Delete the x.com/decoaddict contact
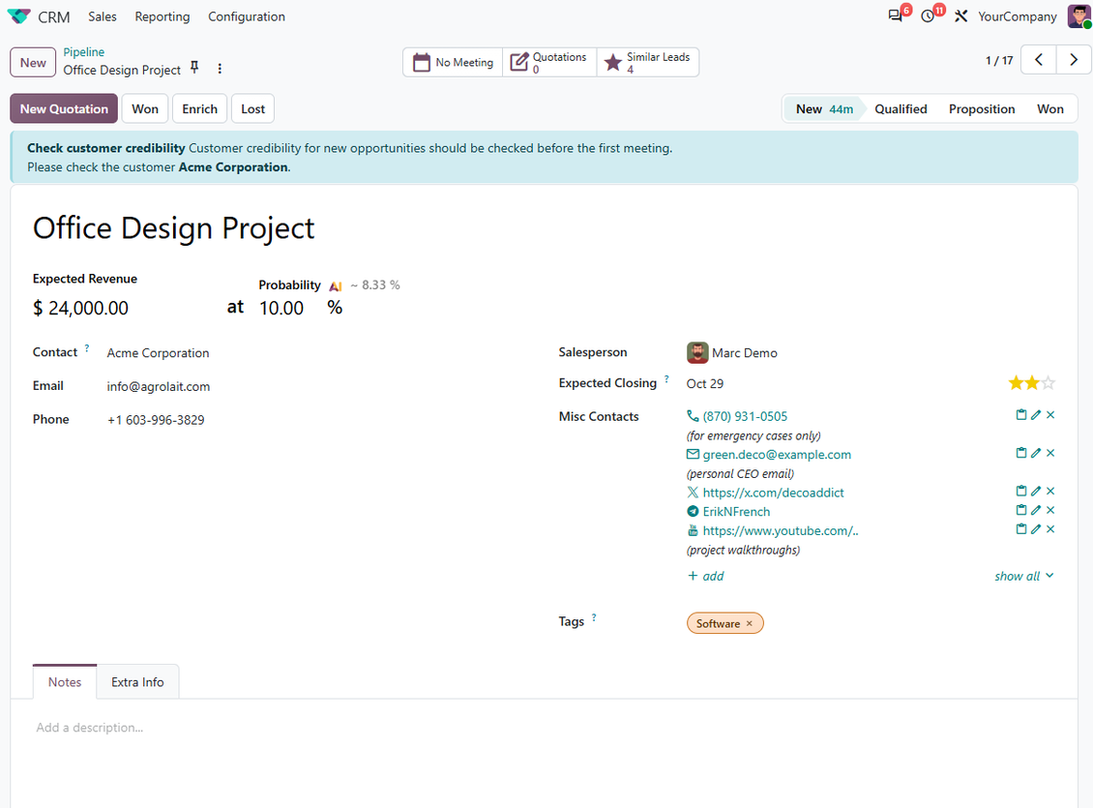1093x808 pixels. (1050, 491)
